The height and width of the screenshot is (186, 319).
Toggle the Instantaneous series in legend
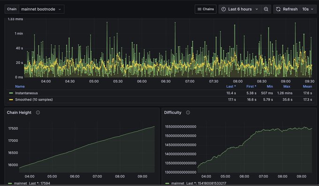coord(26,93)
